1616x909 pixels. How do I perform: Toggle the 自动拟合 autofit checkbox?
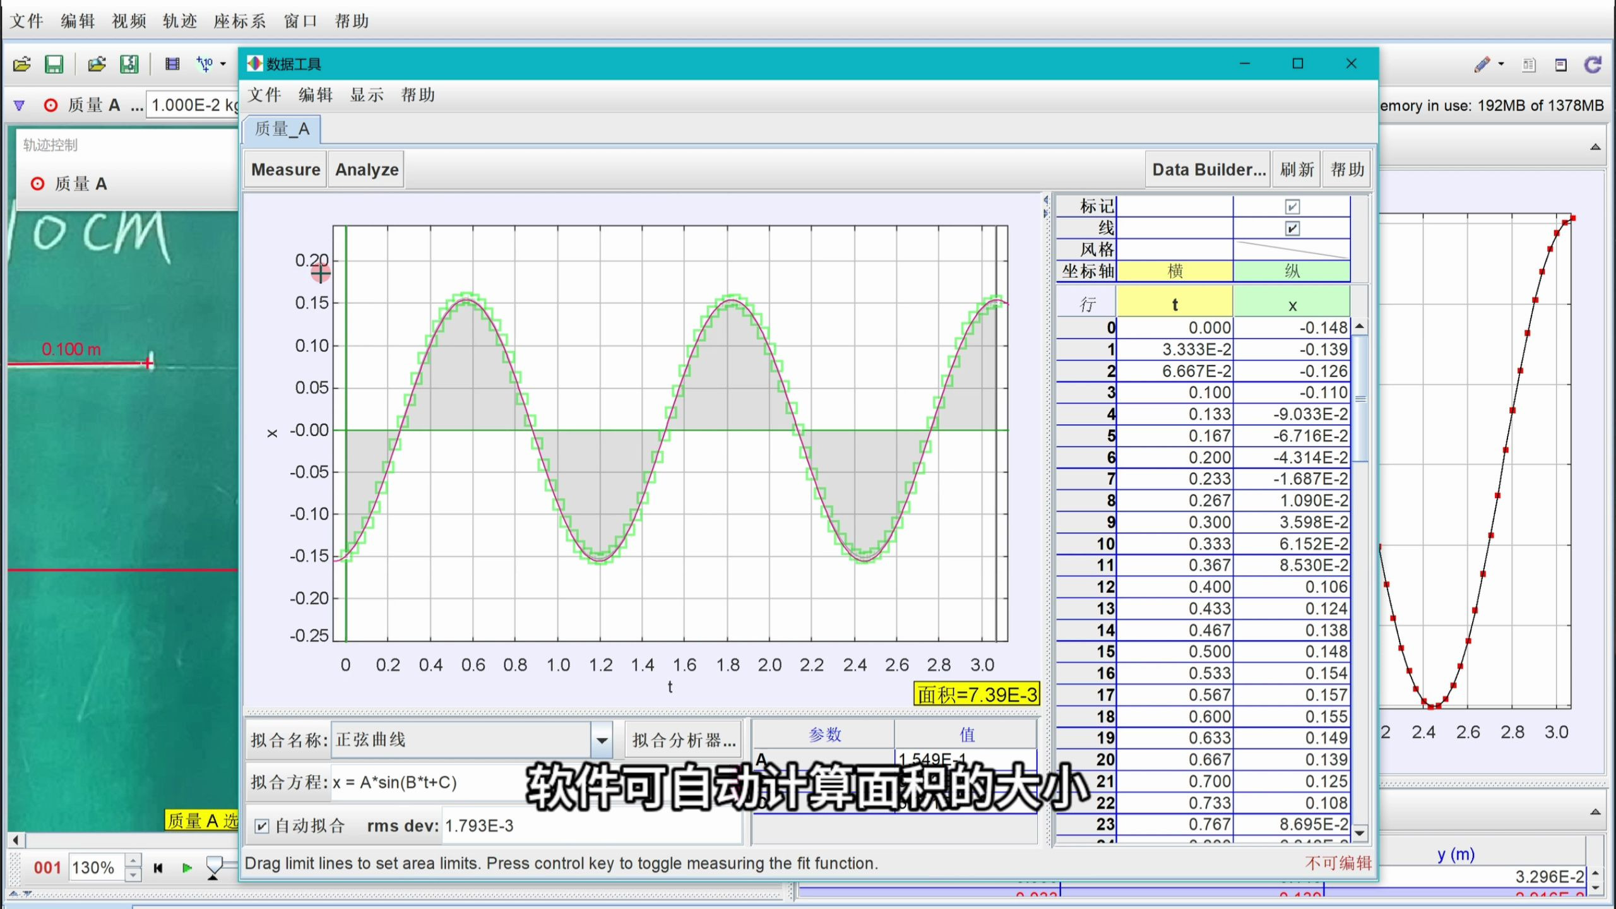point(262,826)
